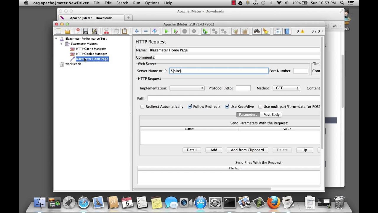
Task: Open the Function Helper list icon
Action: 277,31
